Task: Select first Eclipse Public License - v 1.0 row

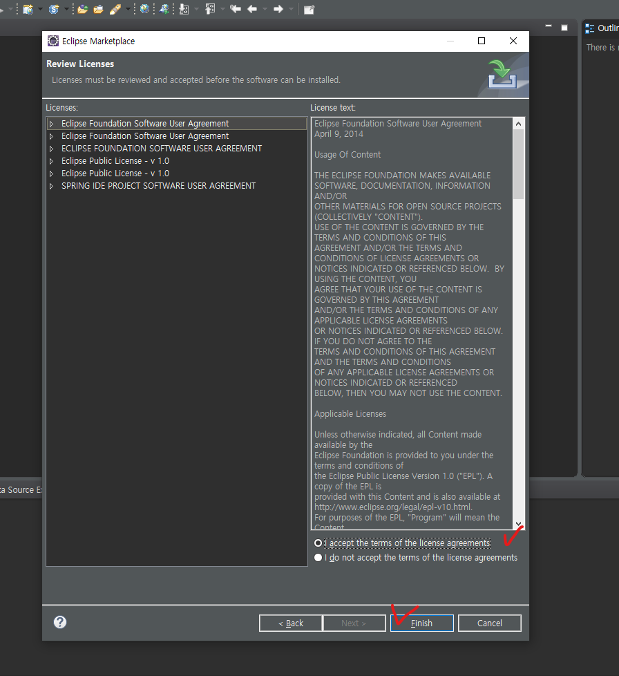Action: [x=177, y=161]
